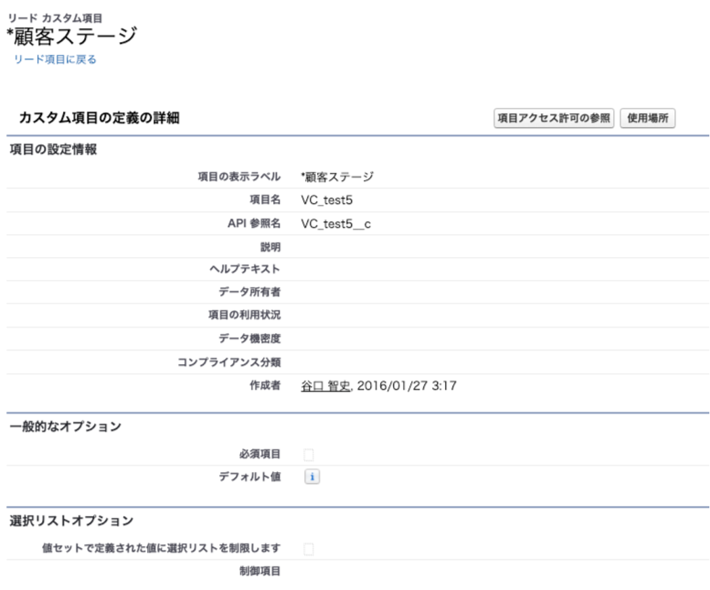Click the 項目名 value VC_test5
Screen dimensions: 710x590
pyautogui.click(x=327, y=201)
